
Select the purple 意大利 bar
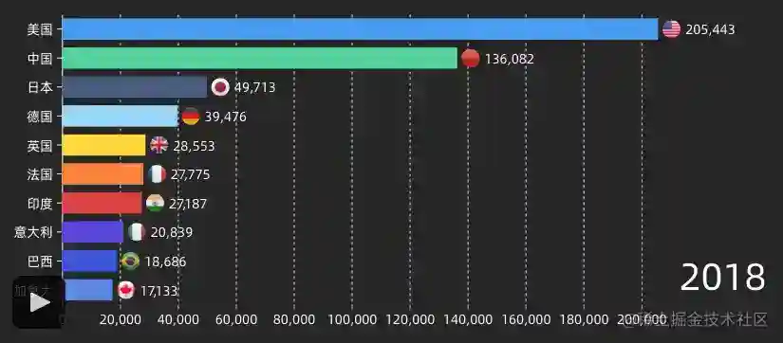pos(93,232)
